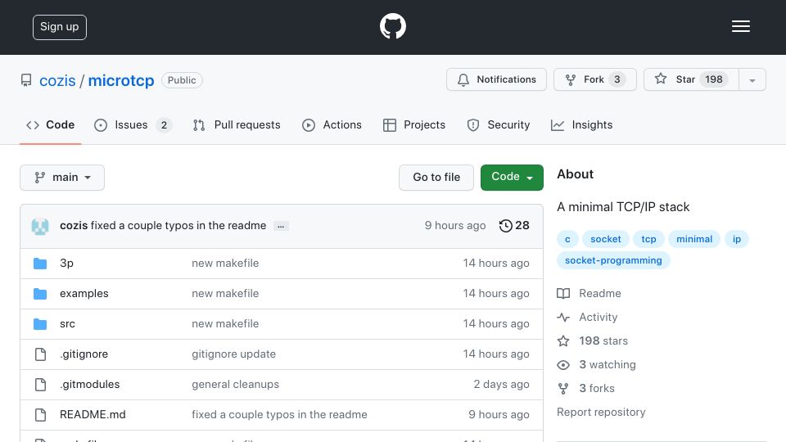This screenshot has width=786, height=442.
Task: Click the Report repository link
Action: tap(601, 412)
